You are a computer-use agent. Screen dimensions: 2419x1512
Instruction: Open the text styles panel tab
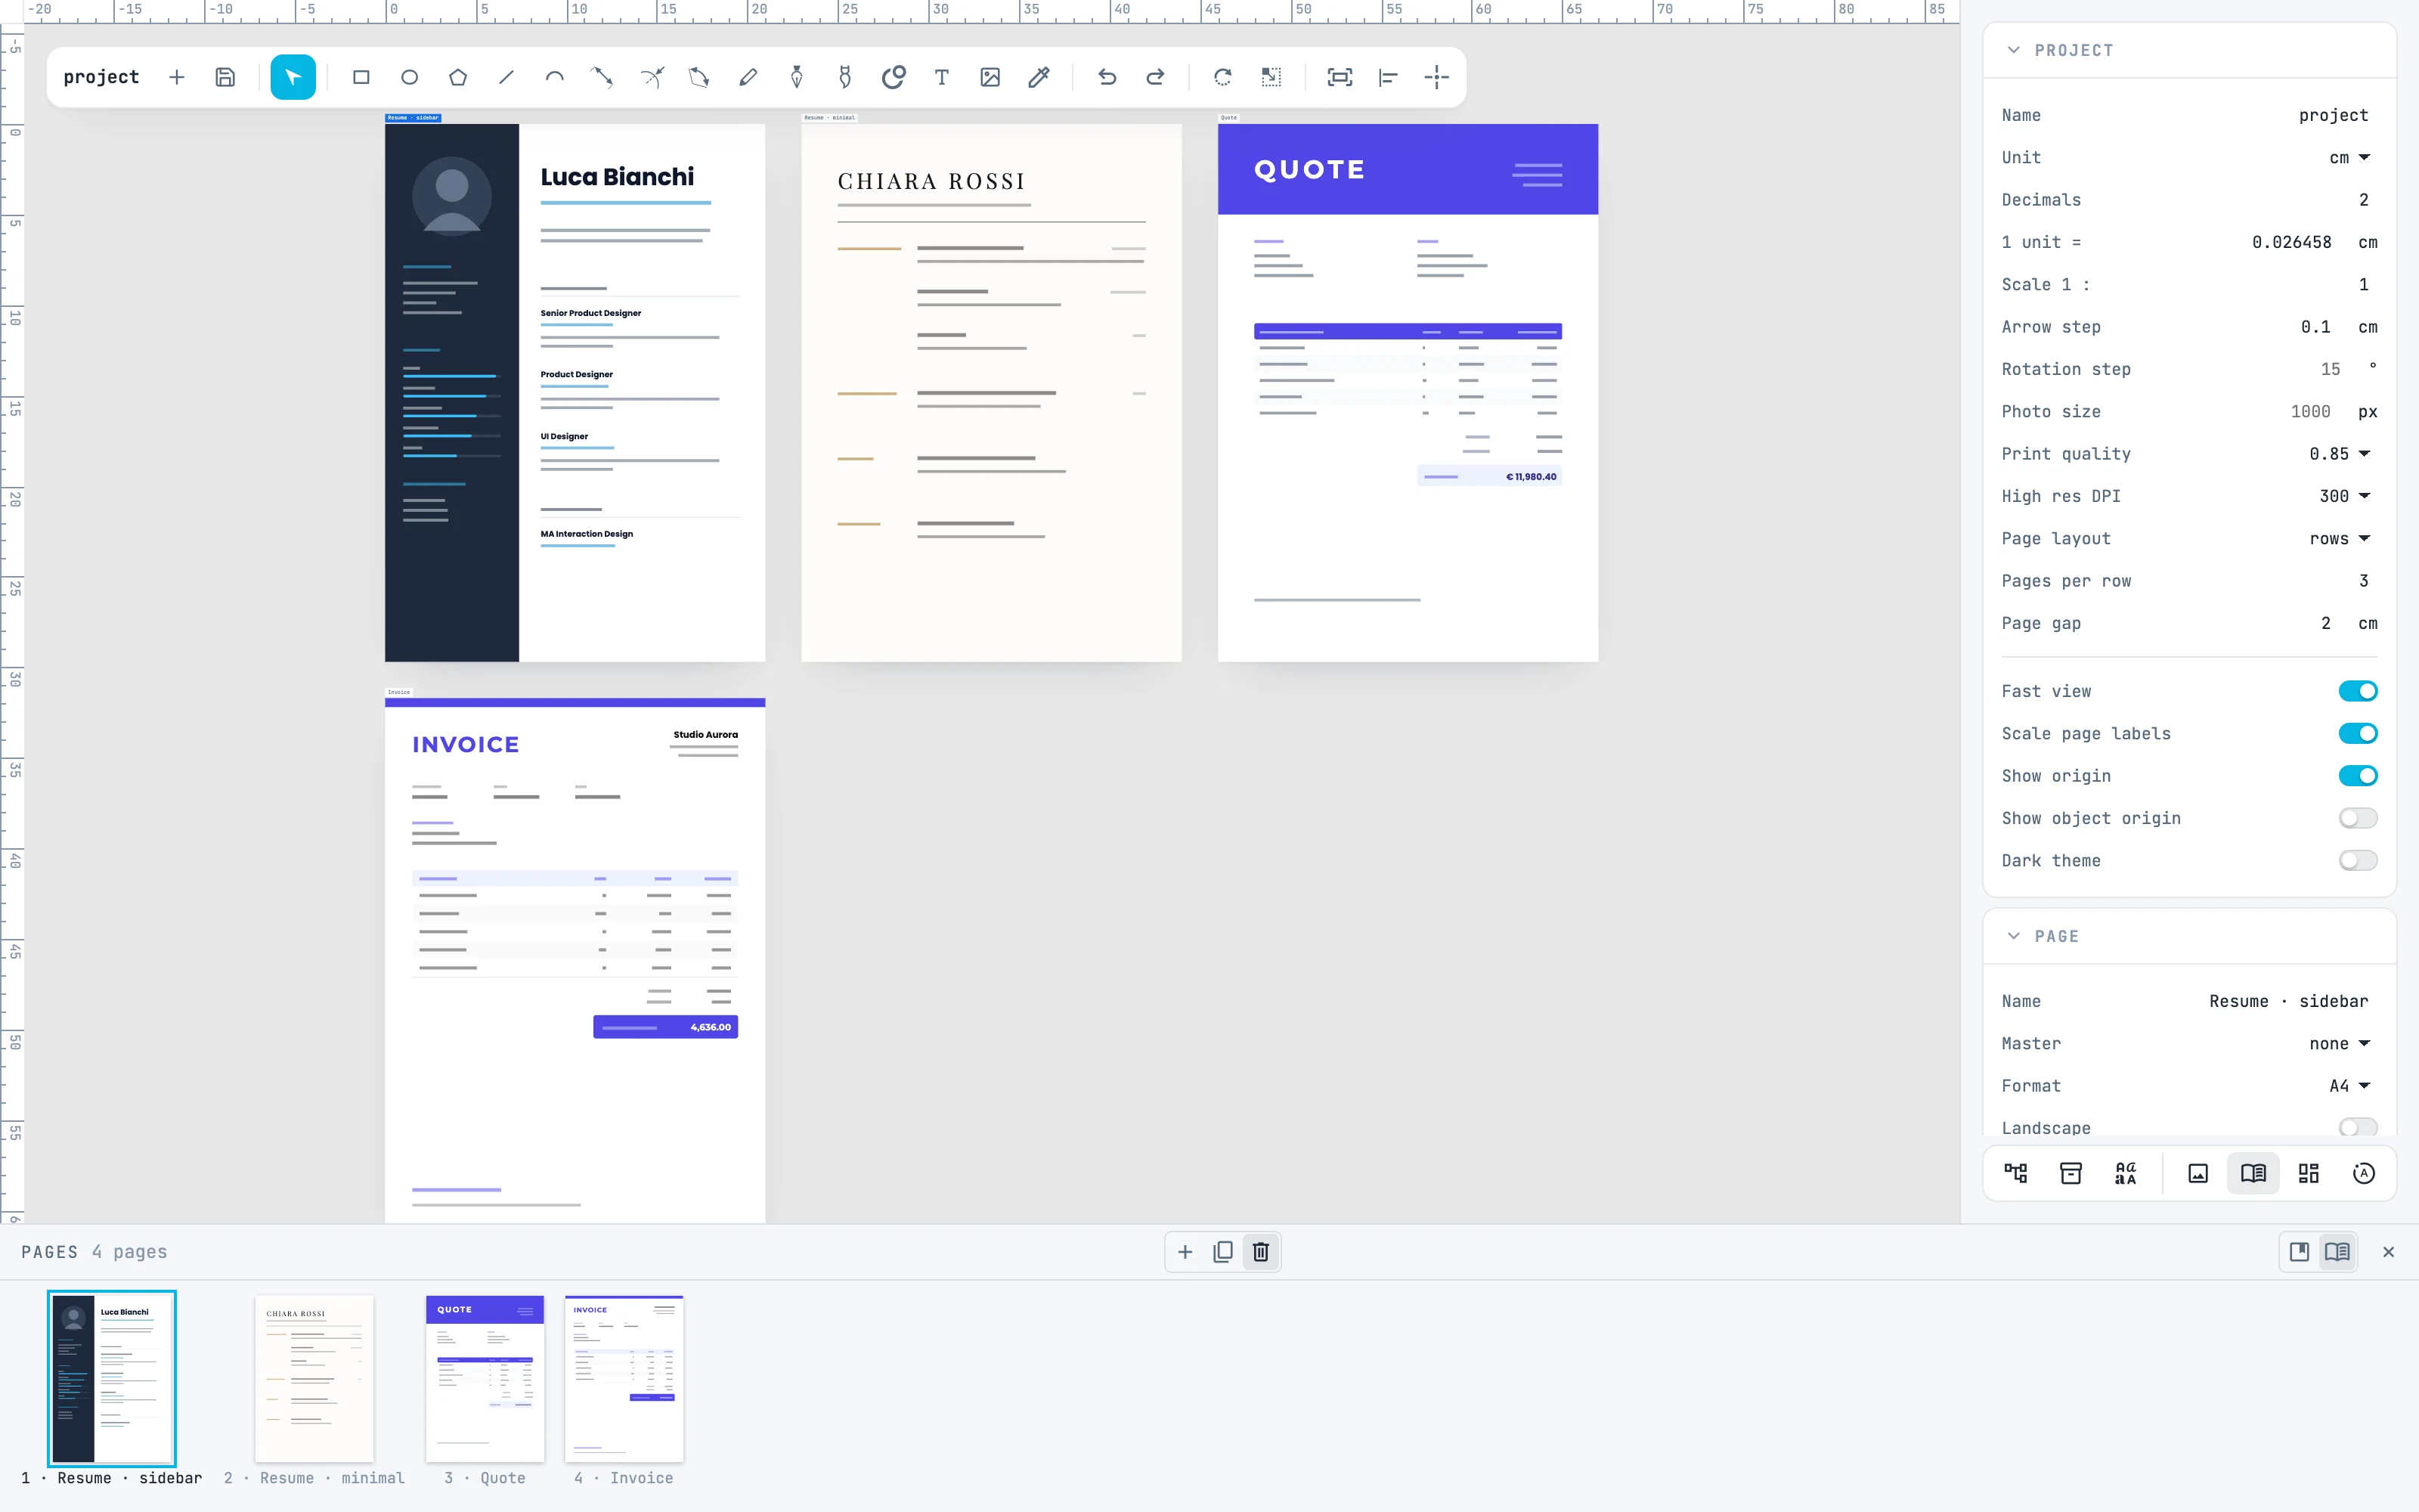point(2125,1173)
